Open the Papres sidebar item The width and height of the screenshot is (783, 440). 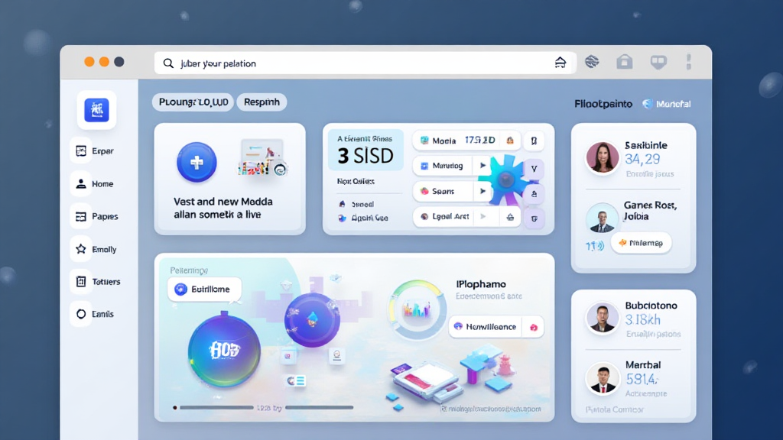coord(95,216)
